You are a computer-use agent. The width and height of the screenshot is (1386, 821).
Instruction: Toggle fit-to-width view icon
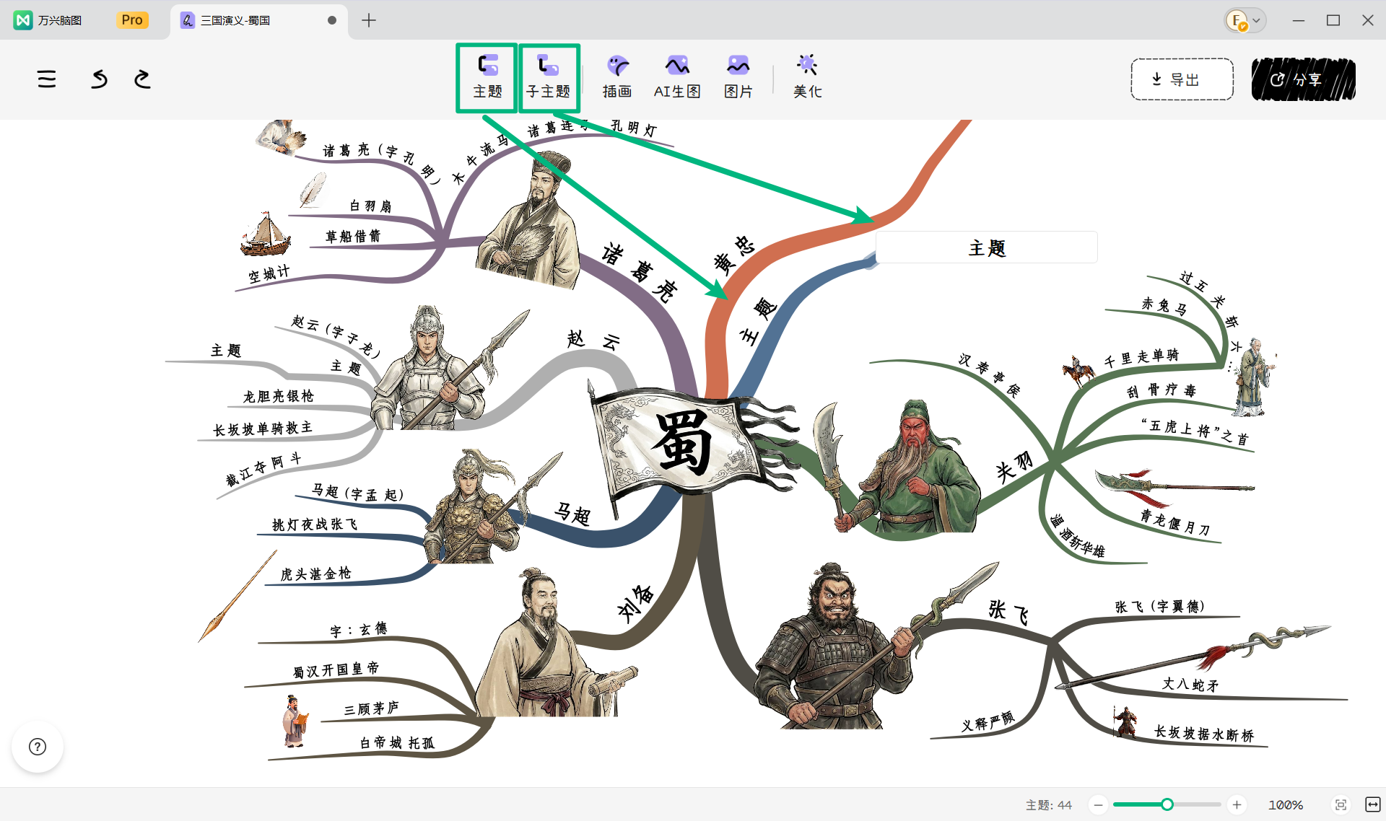[x=1372, y=804]
